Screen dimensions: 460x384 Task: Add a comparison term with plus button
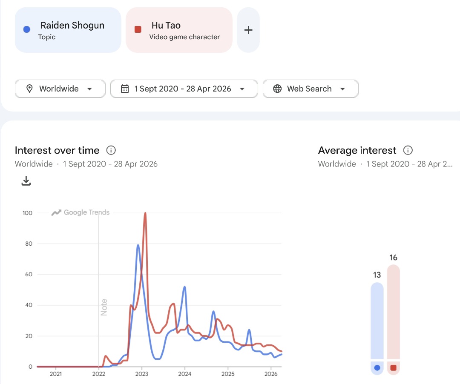[x=248, y=30]
